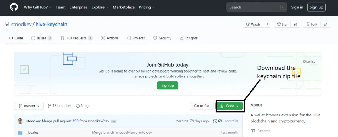Click the slash shortcut icon in the search box
The height and width of the screenshot is (137, 338).
[283, 7]
